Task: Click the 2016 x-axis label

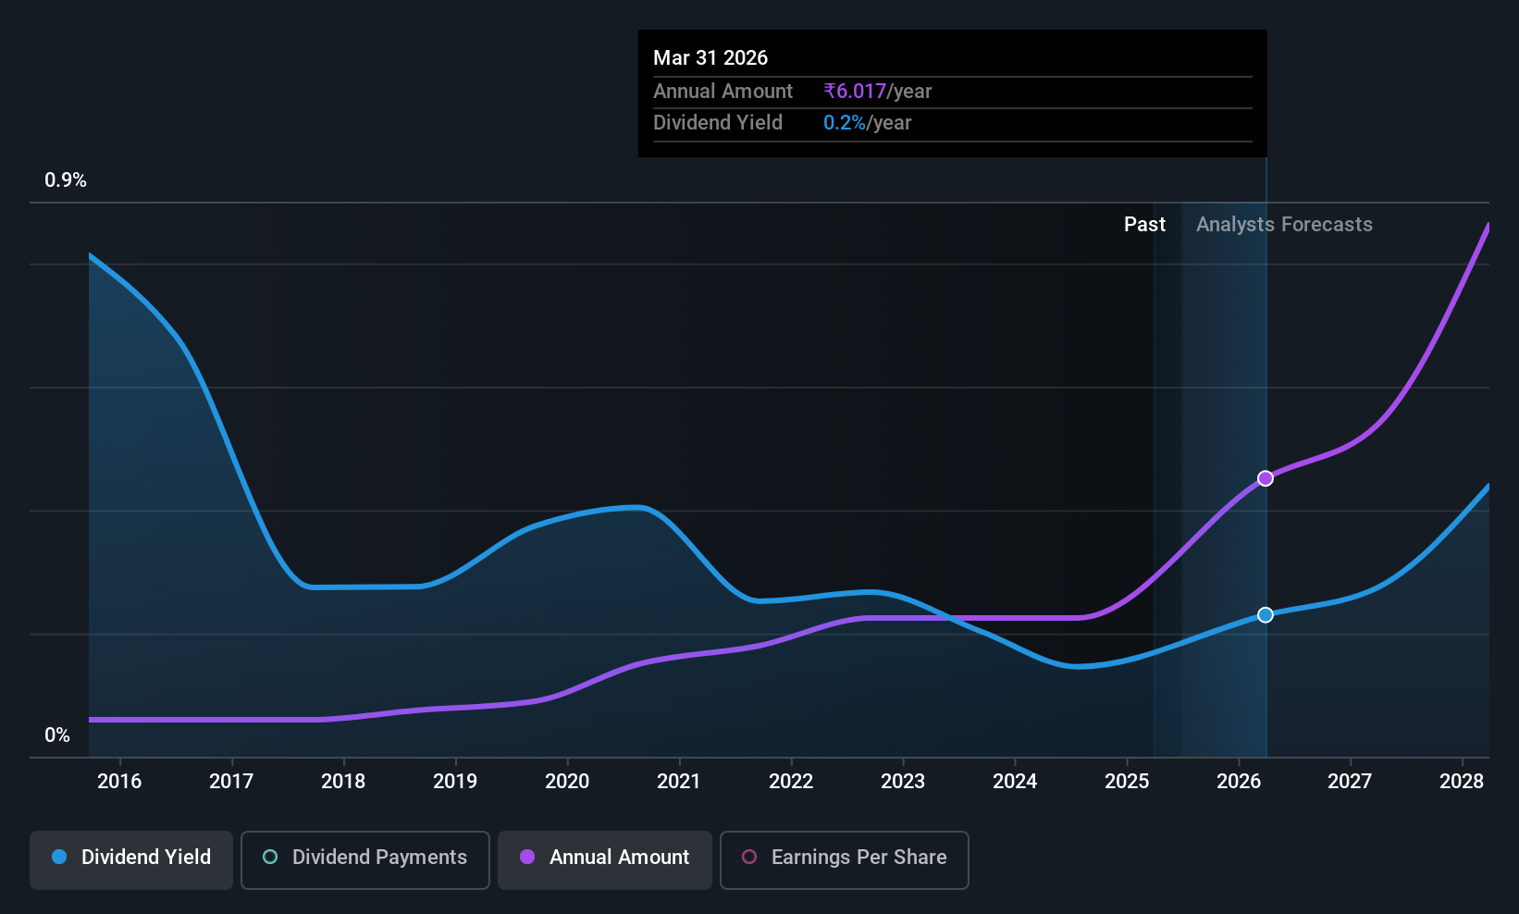Action: coord(119,782)
